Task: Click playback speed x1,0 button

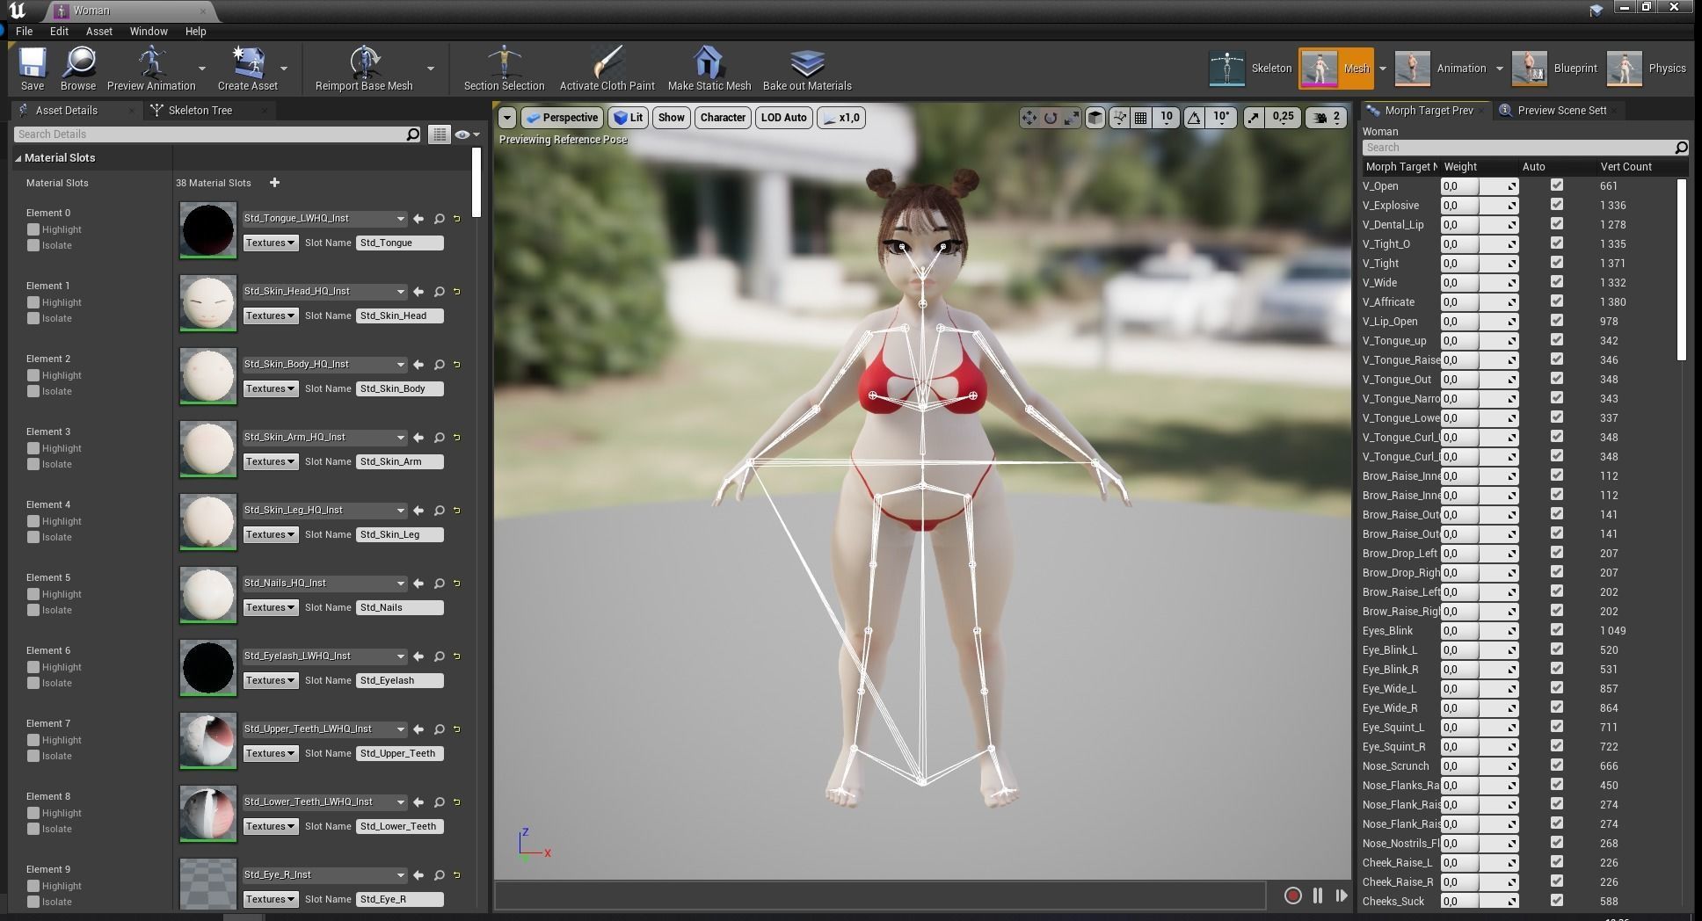Action: click(x=841, y=118)
